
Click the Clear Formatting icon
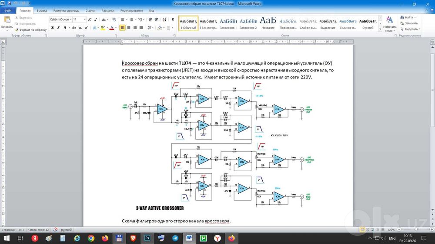[x=114, y=20]
